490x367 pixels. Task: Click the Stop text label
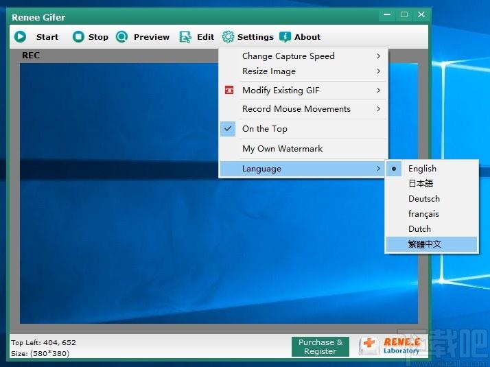98,37
